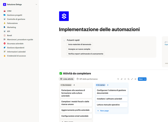Open Mansionari, procedure e guide page

[x=20, y=39]
